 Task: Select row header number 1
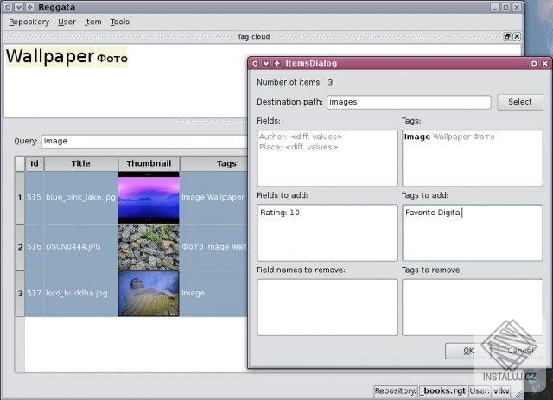[x=20, y=198]
